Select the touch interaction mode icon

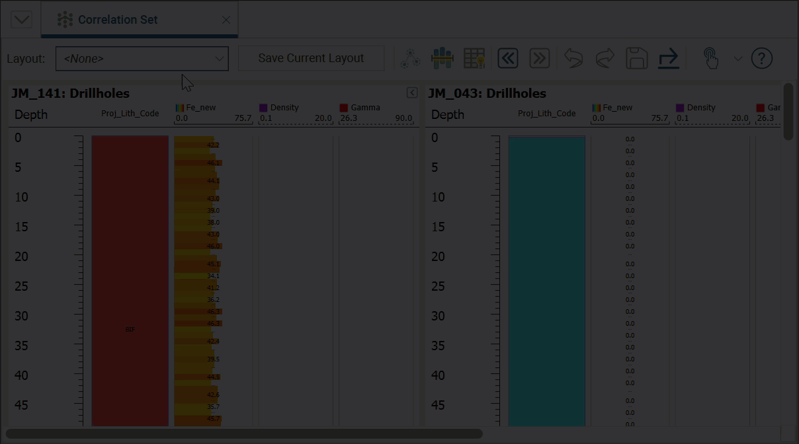point(711,58)
